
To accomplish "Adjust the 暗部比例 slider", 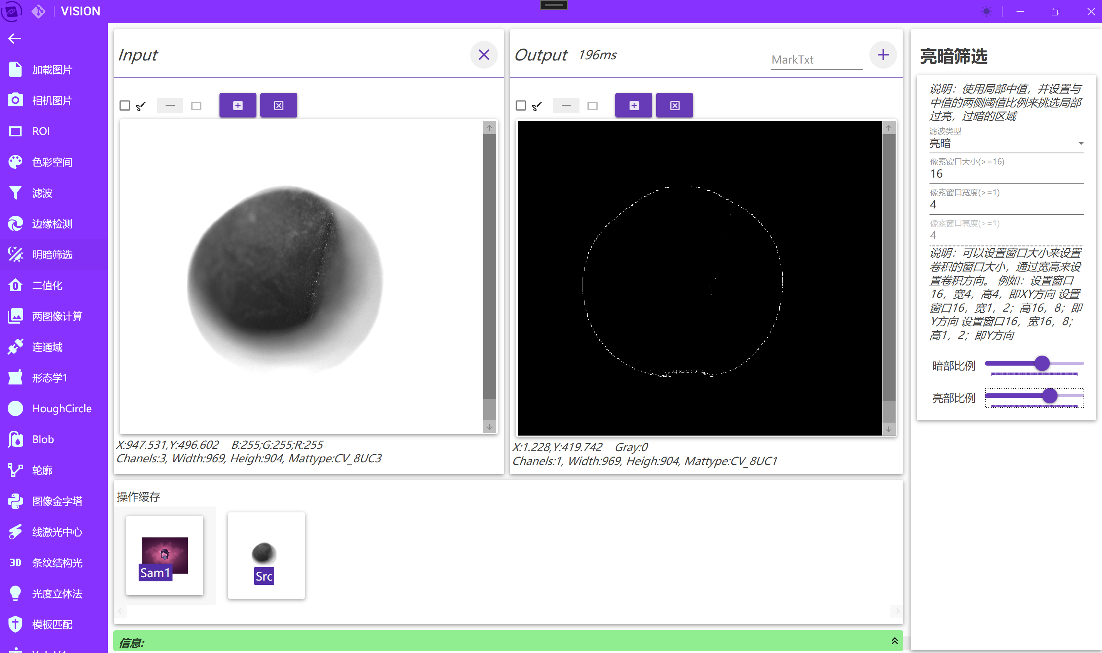I will [1041, 363].
